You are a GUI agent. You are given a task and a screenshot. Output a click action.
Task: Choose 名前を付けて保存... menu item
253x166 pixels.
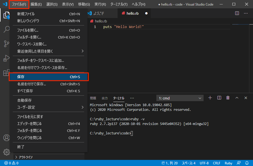(x=48, y=84)
